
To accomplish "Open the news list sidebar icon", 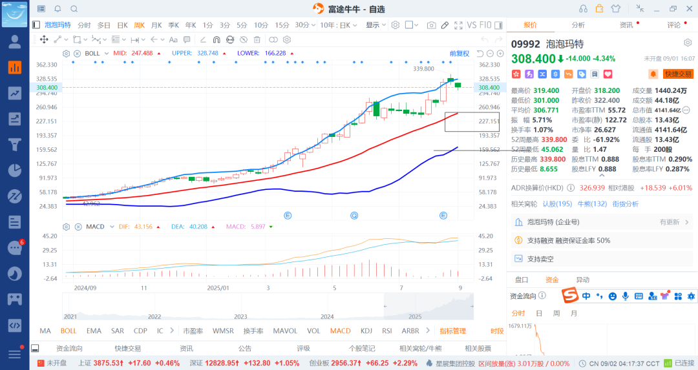I will [x=15, y=222].
